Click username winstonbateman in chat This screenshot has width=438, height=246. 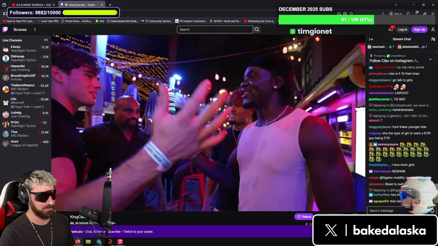click(x=381, y=93)
